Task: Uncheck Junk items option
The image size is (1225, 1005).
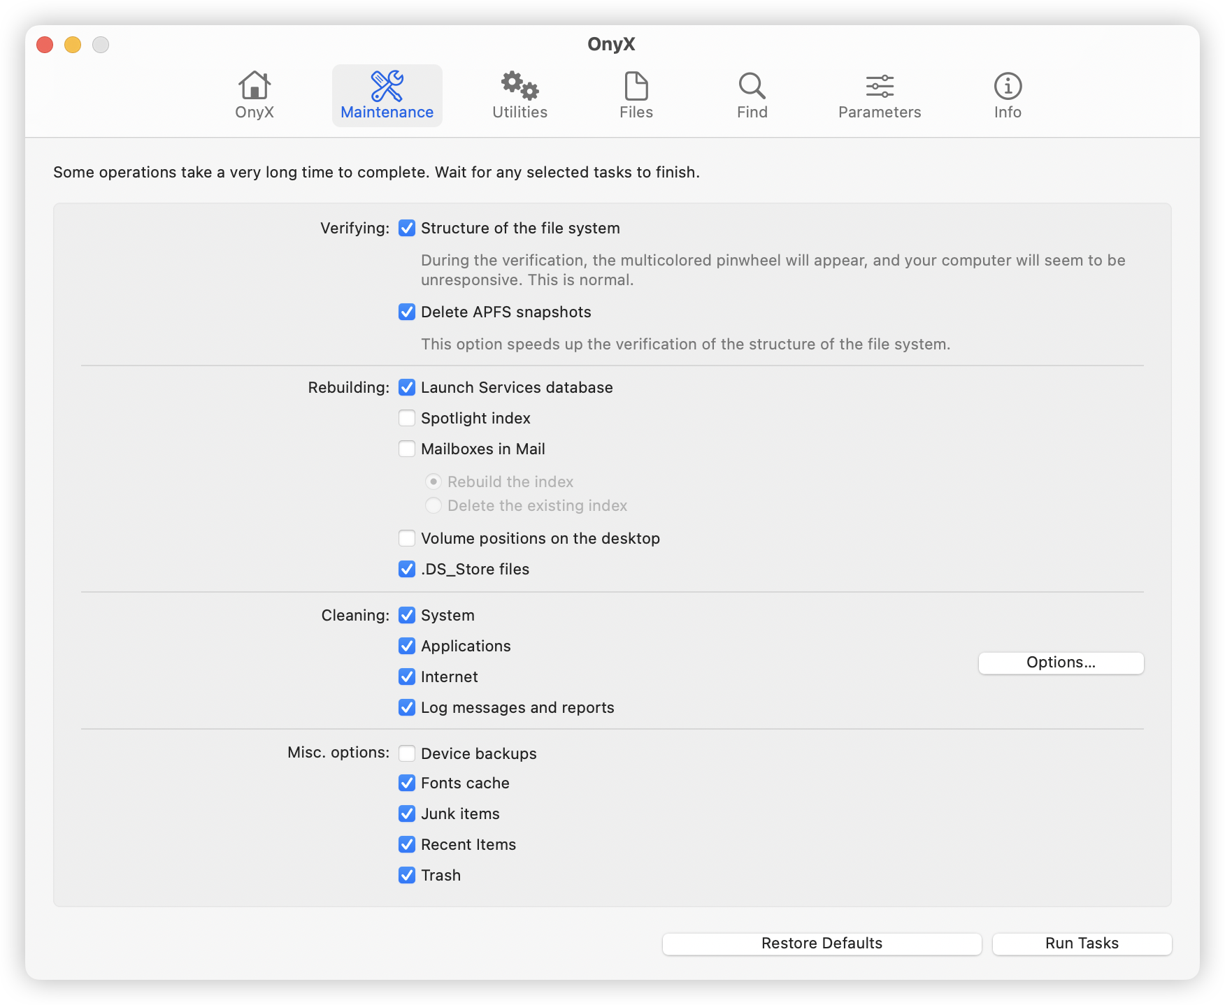Action: 407,814
